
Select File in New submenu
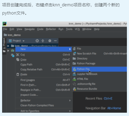99,49
